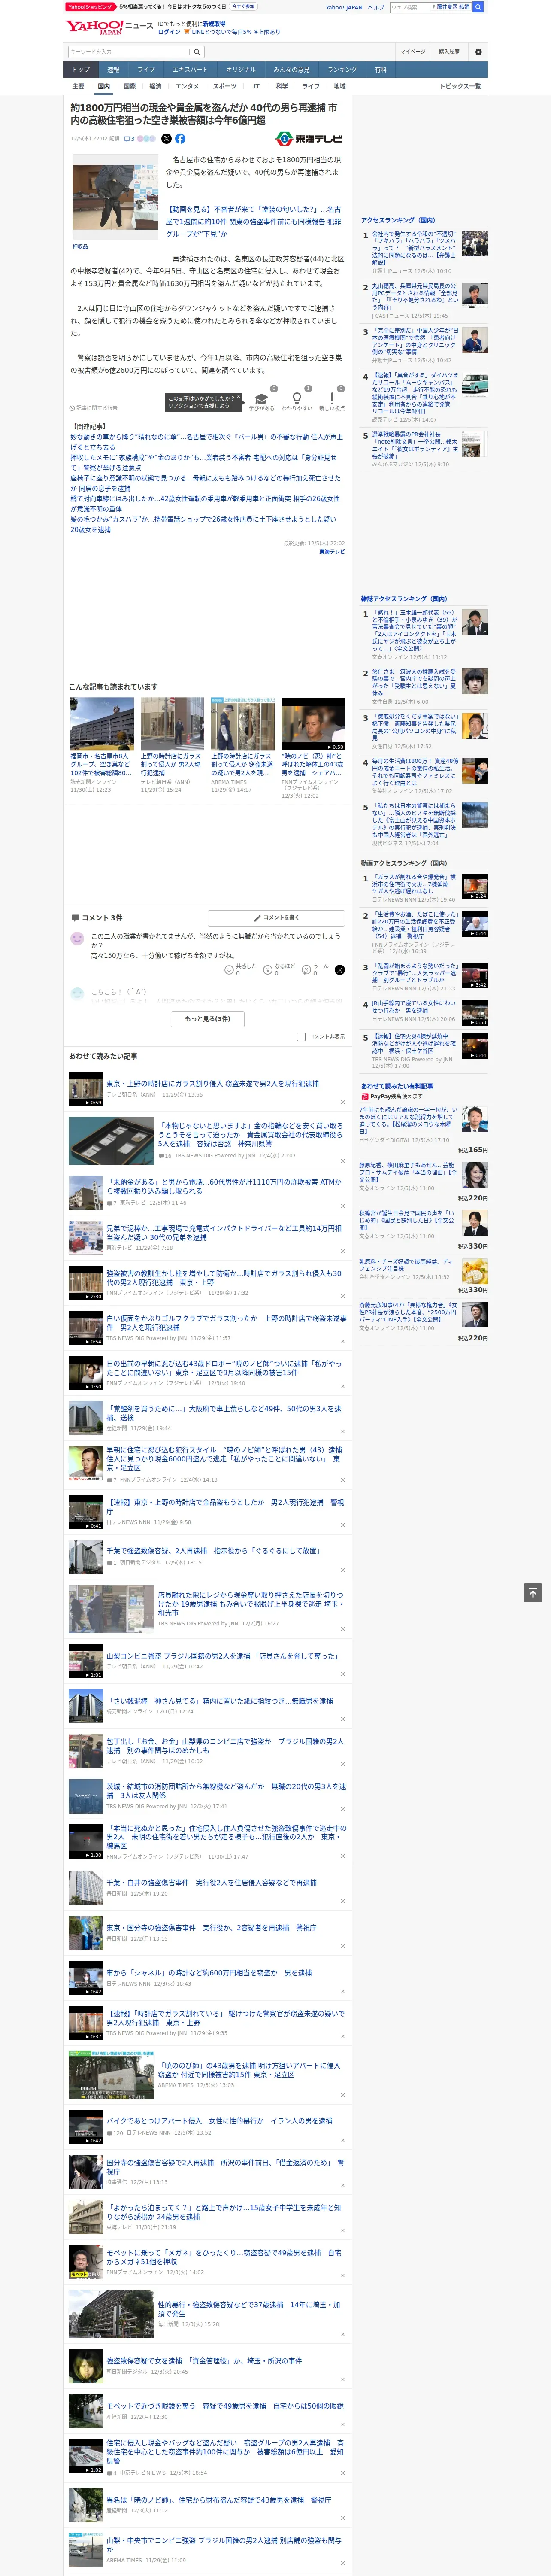The height and width of the screenshot is (2576, 551).
Task: Select the 国内 category tab
Action: (103, 86)
